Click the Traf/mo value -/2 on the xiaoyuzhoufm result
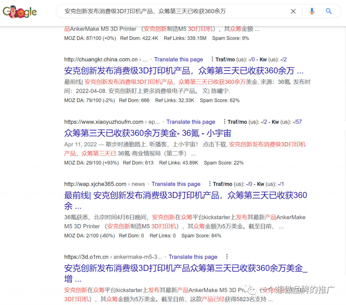This screenshot has height=305, width=346. tap(264, 122)
